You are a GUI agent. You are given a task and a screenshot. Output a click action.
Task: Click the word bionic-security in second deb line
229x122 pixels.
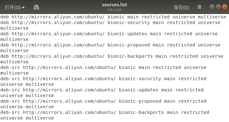tap(129, 23)
